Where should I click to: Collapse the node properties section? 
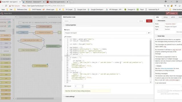coord(70,25)
